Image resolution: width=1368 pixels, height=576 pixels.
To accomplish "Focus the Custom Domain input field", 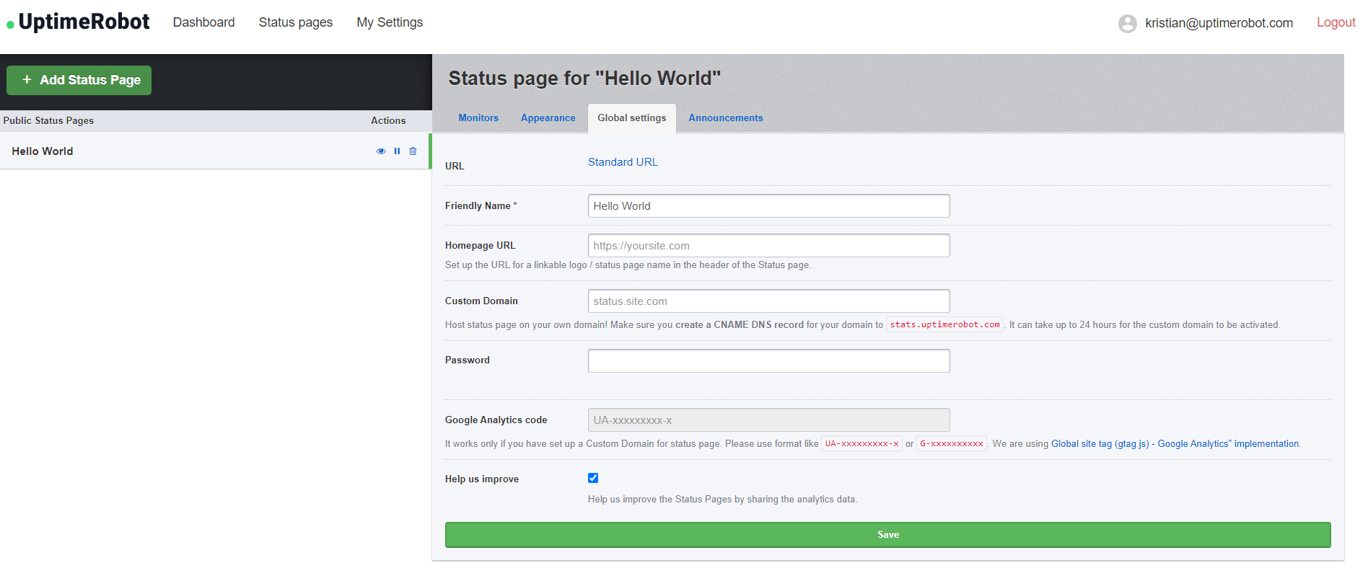I will [768, 301].
